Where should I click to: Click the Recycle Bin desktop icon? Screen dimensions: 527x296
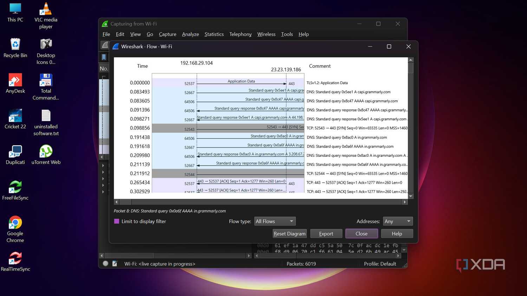(x=15, y=48)
